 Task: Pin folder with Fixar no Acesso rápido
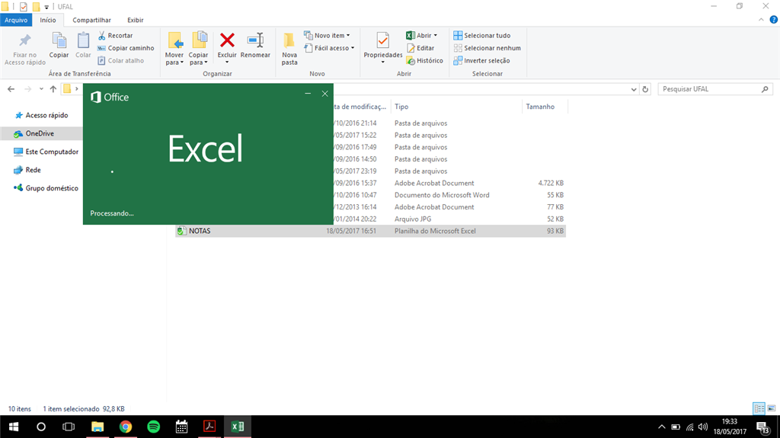pos(25,49)
